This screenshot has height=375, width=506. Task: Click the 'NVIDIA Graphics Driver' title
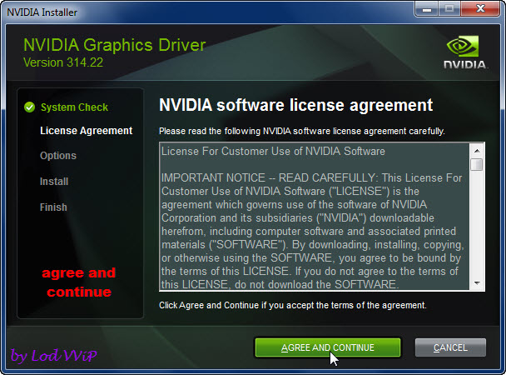115,45
